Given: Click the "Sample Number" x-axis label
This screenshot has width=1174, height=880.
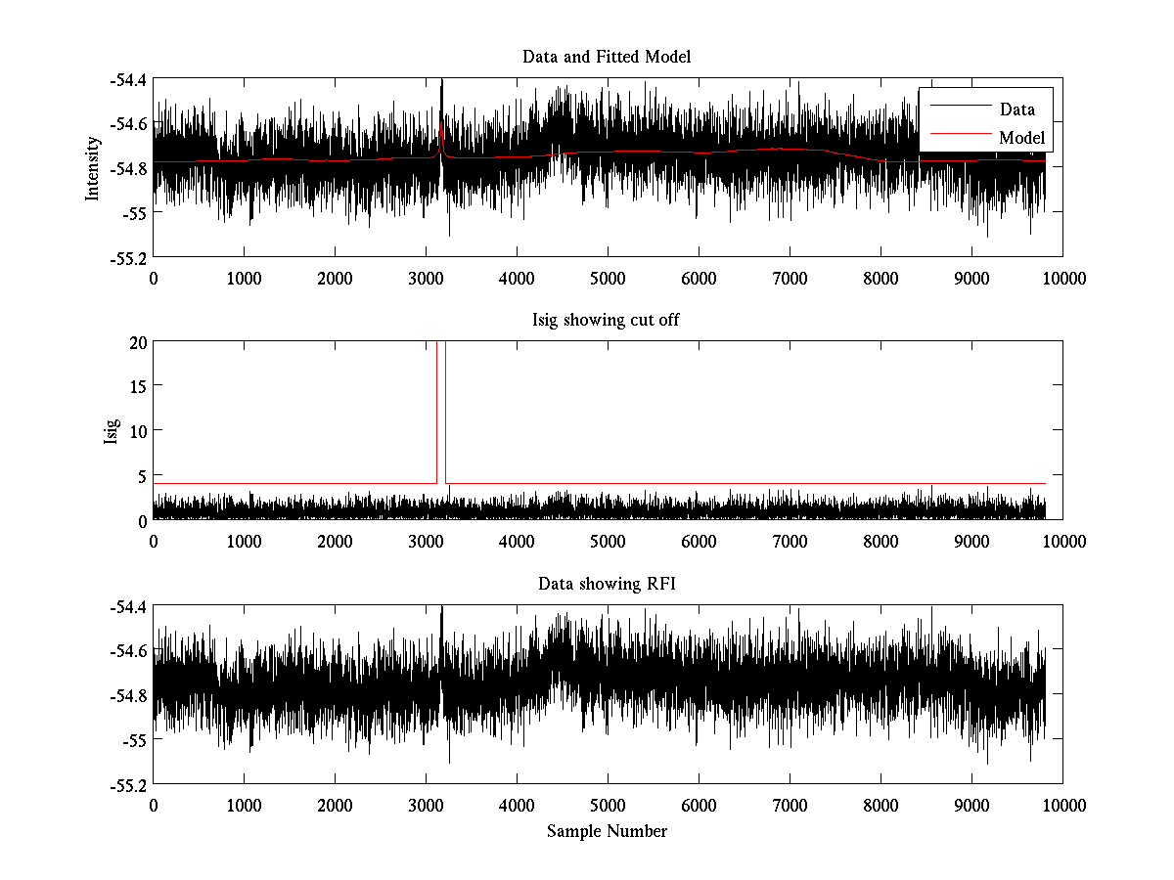Looking at the screenshot, I should pos(607,831).
